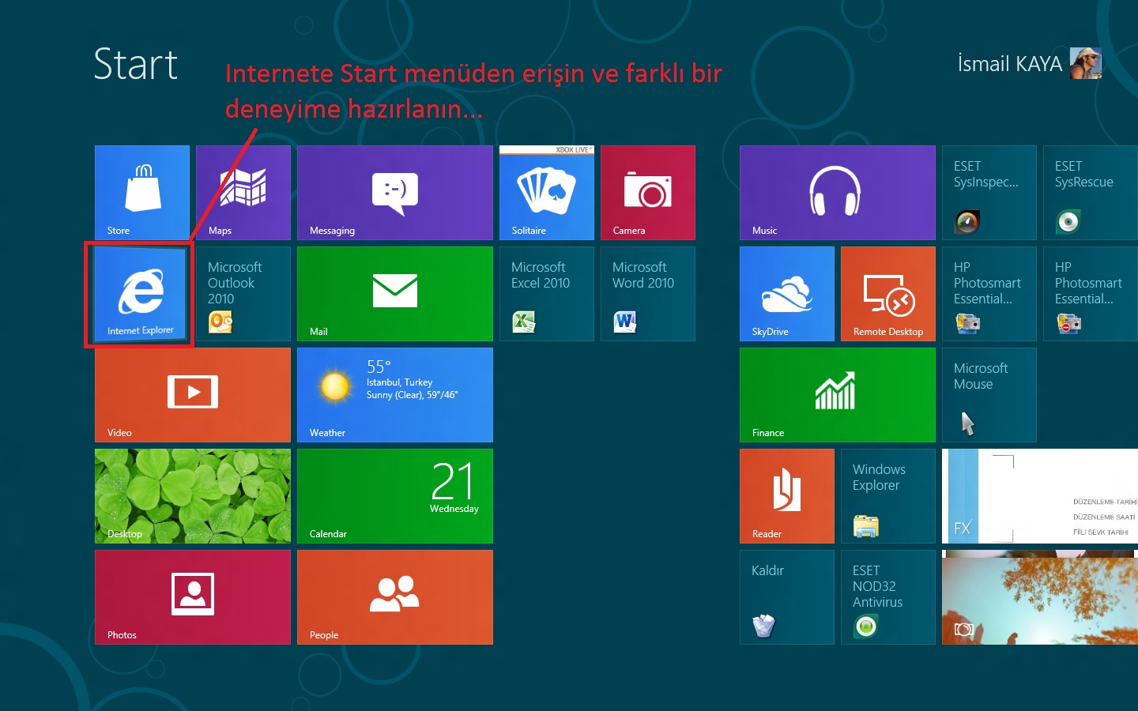Open the Weather tile for Istanbul
1138x711 pixels.
click(395, 395)
